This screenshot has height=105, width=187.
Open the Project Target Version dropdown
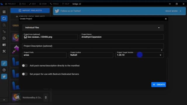pos(140,55)
